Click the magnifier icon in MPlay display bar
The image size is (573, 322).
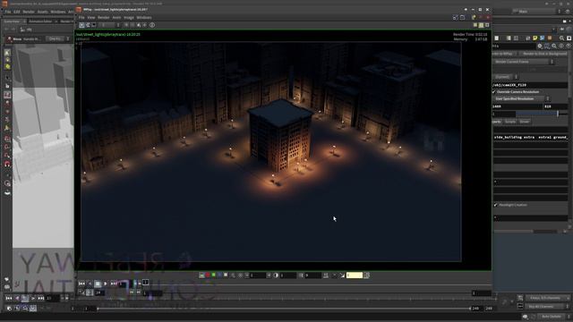[233, 275]
